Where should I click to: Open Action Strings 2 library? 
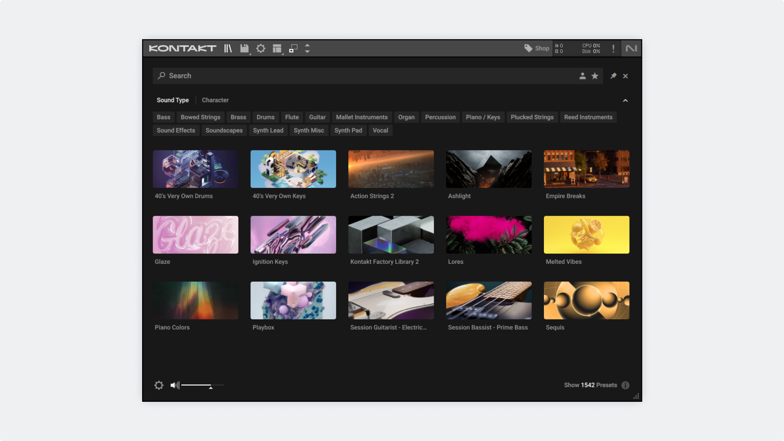click(391, 169)
